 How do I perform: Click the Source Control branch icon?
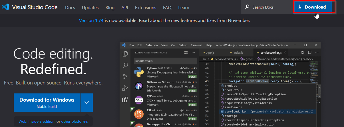tap(125, 76)
